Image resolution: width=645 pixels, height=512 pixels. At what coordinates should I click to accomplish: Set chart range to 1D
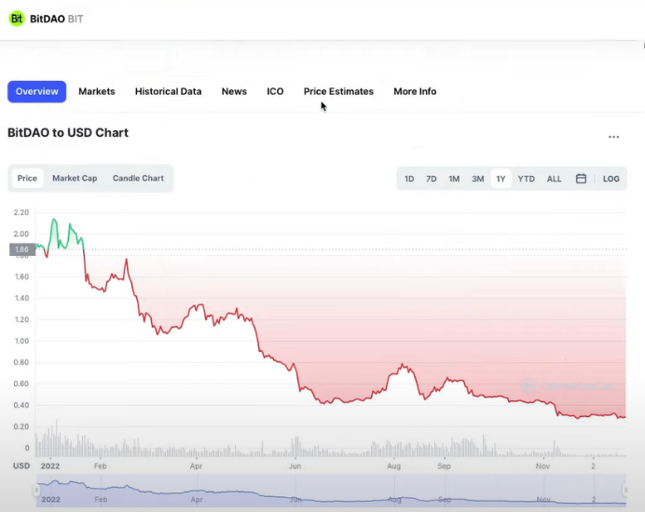(x=409, y=179)
